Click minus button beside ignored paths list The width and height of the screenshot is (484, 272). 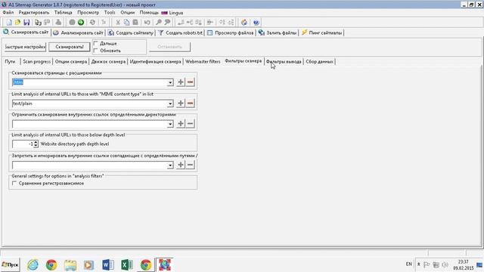point(191,165)
